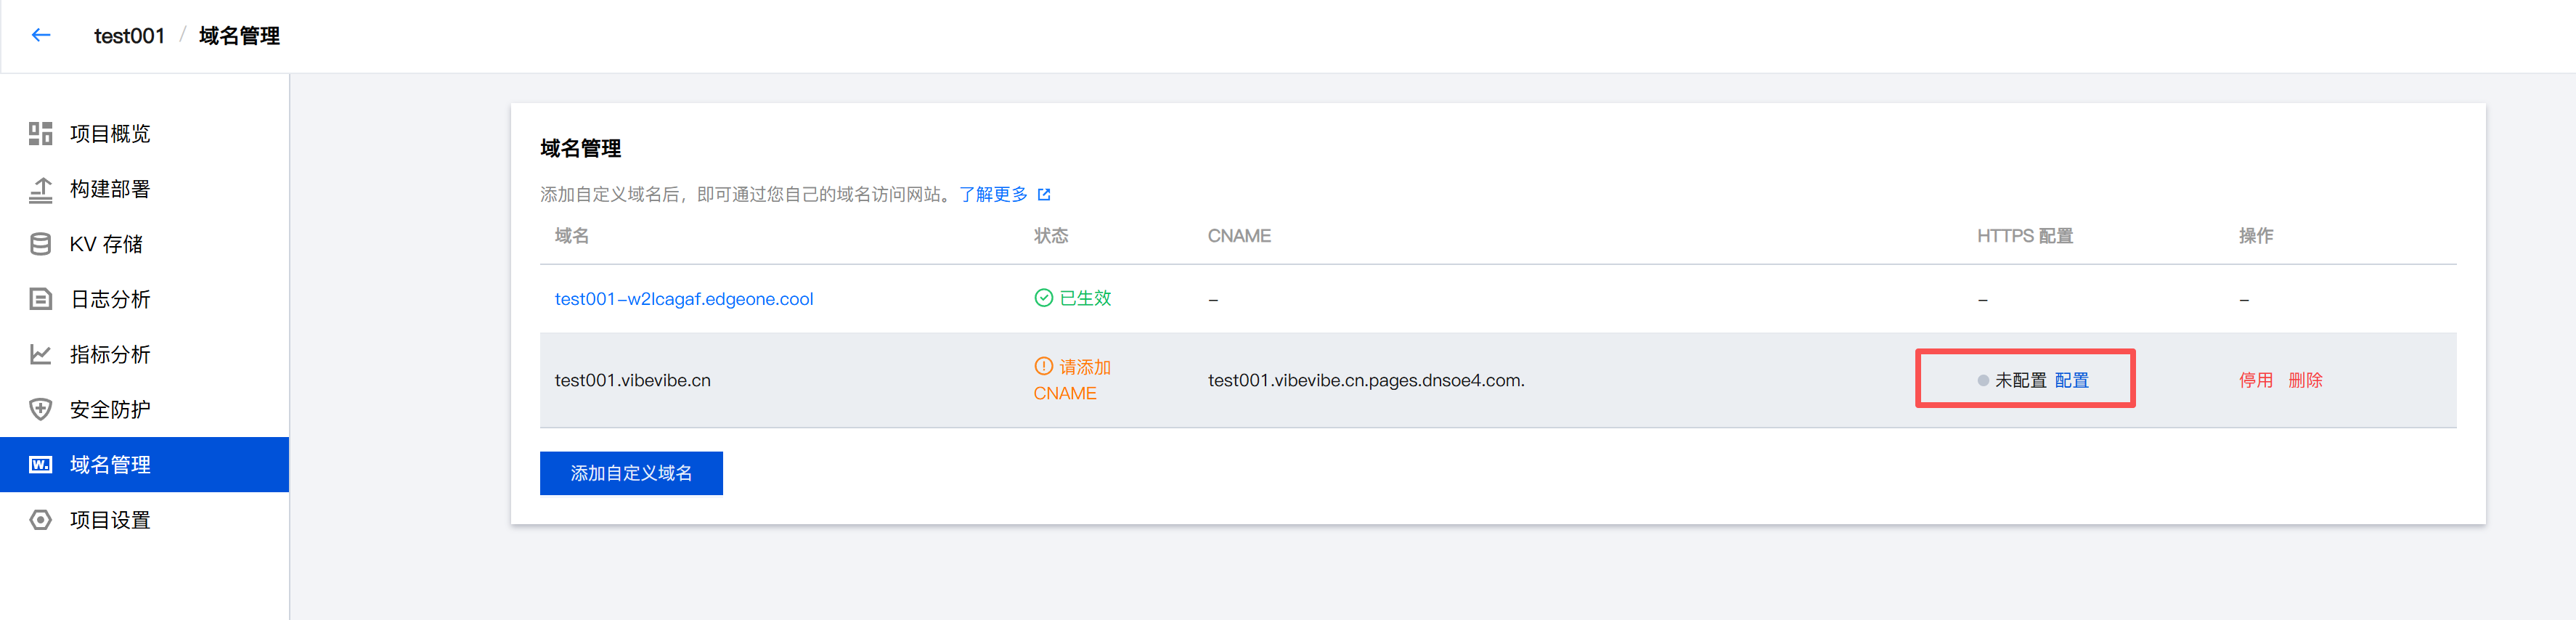
Task: Click the 添加自定义域名 button
Action: point(631,473)
